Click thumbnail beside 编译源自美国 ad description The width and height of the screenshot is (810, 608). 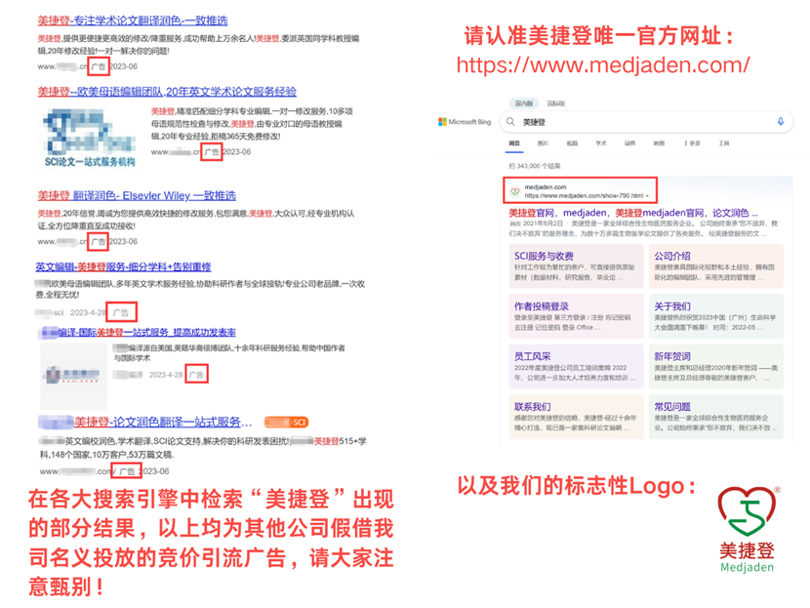[x=73, y=375]
